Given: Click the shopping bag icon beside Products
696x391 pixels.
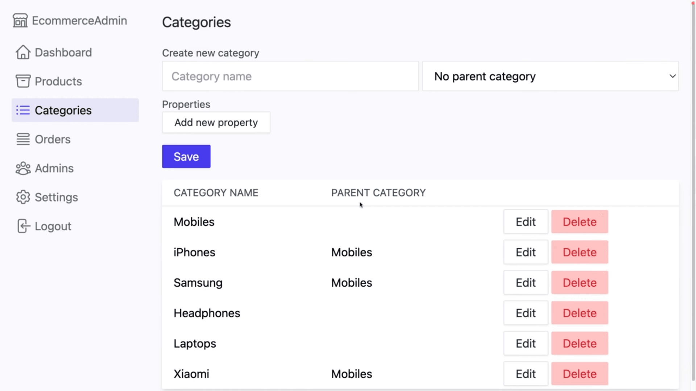Looking at the screenshot, I should [x=22, y=81].
